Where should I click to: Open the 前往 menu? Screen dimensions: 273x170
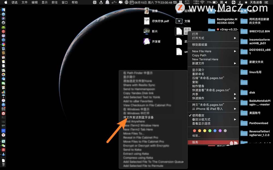pos(55,2)
